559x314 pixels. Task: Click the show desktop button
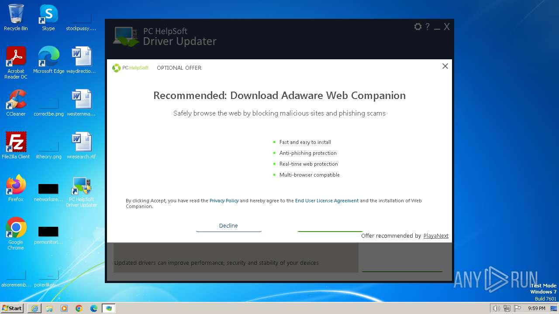(x=554, y=308)
